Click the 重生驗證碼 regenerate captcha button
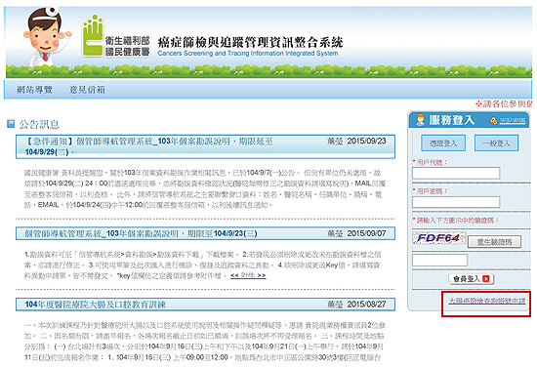The width and height of the screenshot is (537, 367). point(495,242)
